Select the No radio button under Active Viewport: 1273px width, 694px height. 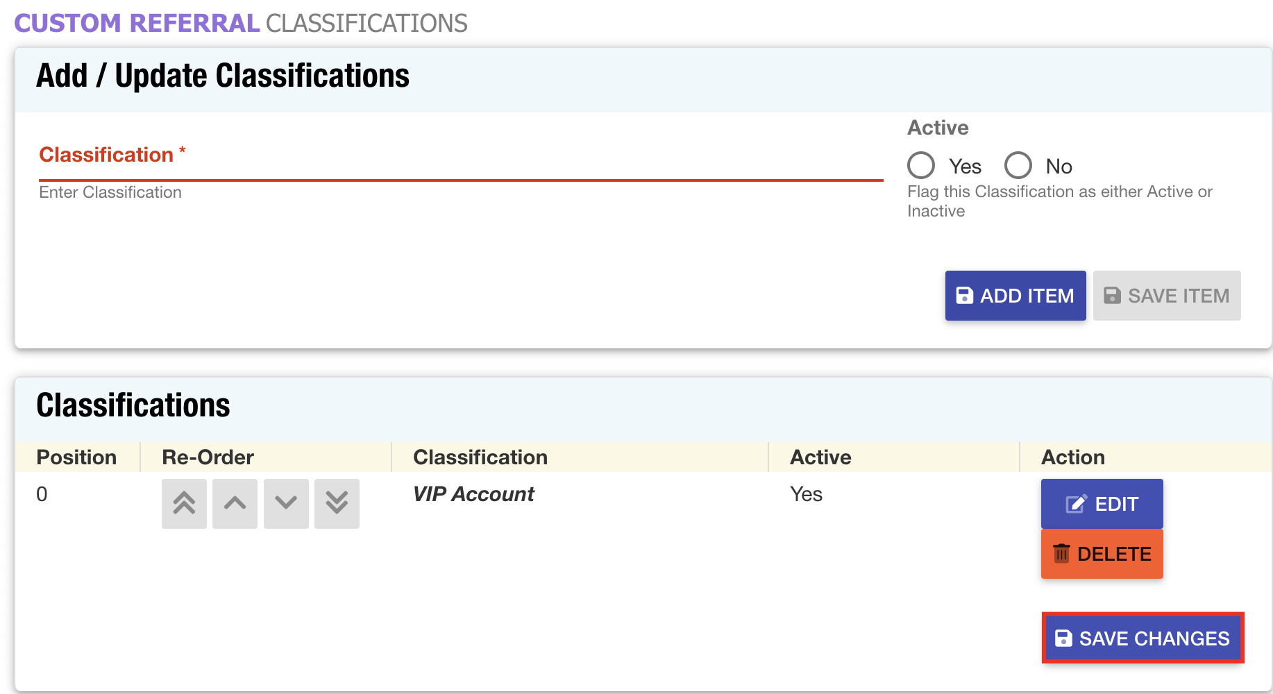tap(1018, 166)
